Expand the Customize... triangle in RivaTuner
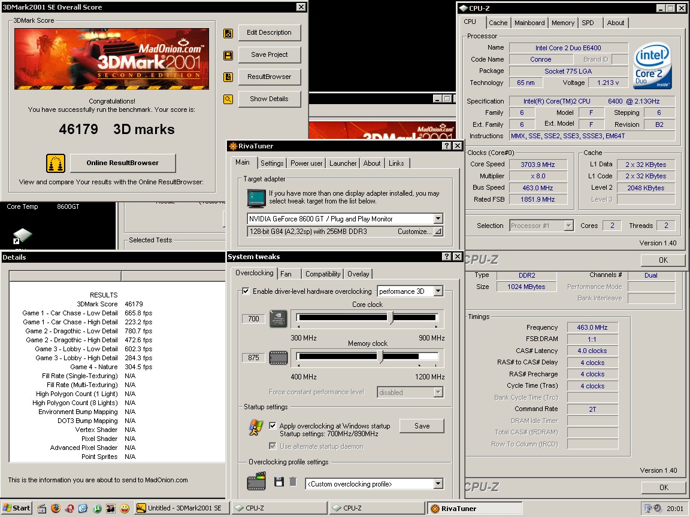 [x=438, y=231]
